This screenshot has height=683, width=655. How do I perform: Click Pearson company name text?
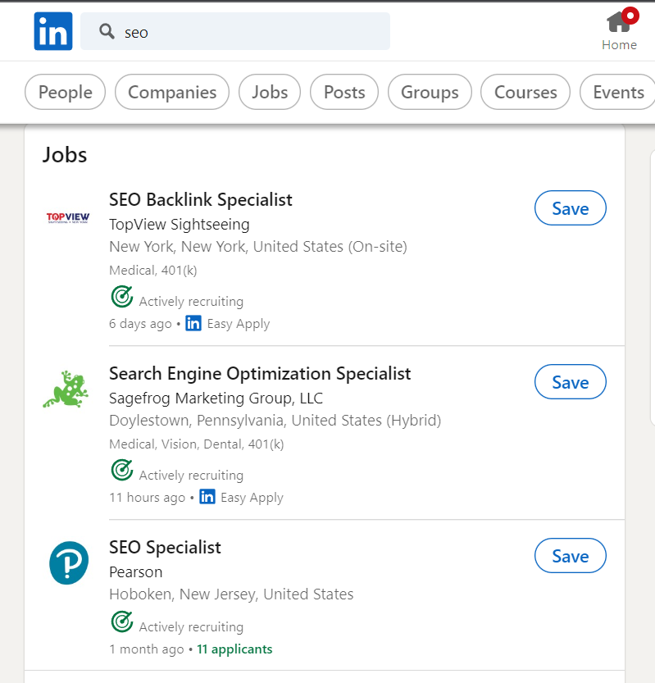(136, 572)
